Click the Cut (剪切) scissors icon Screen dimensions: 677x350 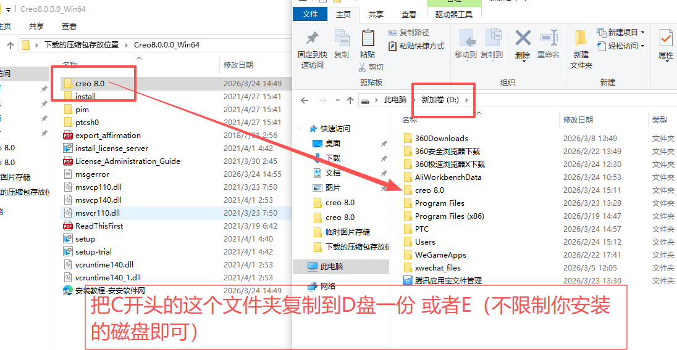click(x=362, y=67)
